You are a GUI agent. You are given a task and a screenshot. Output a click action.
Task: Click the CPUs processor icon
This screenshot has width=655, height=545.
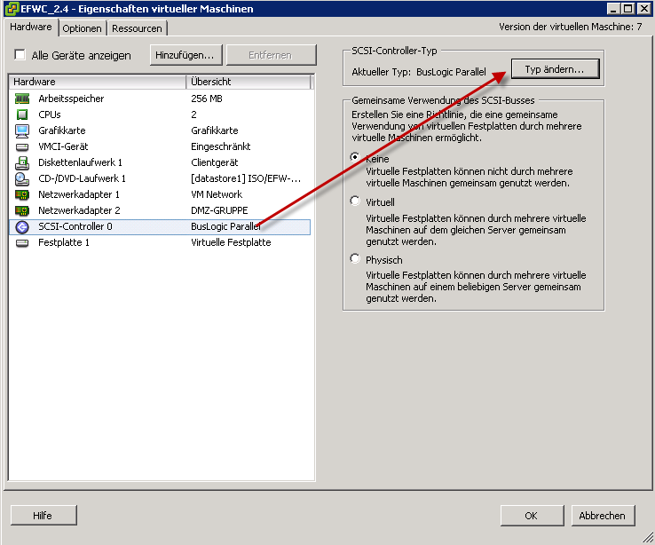tap(22, 115)
